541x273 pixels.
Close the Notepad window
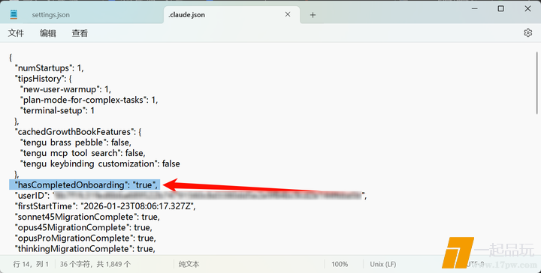(x=528, y=8)
